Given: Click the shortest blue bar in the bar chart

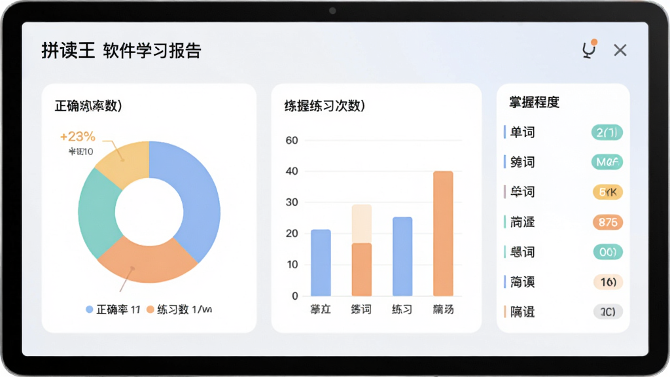Looking at the screenshot, I should coord(321,262).
